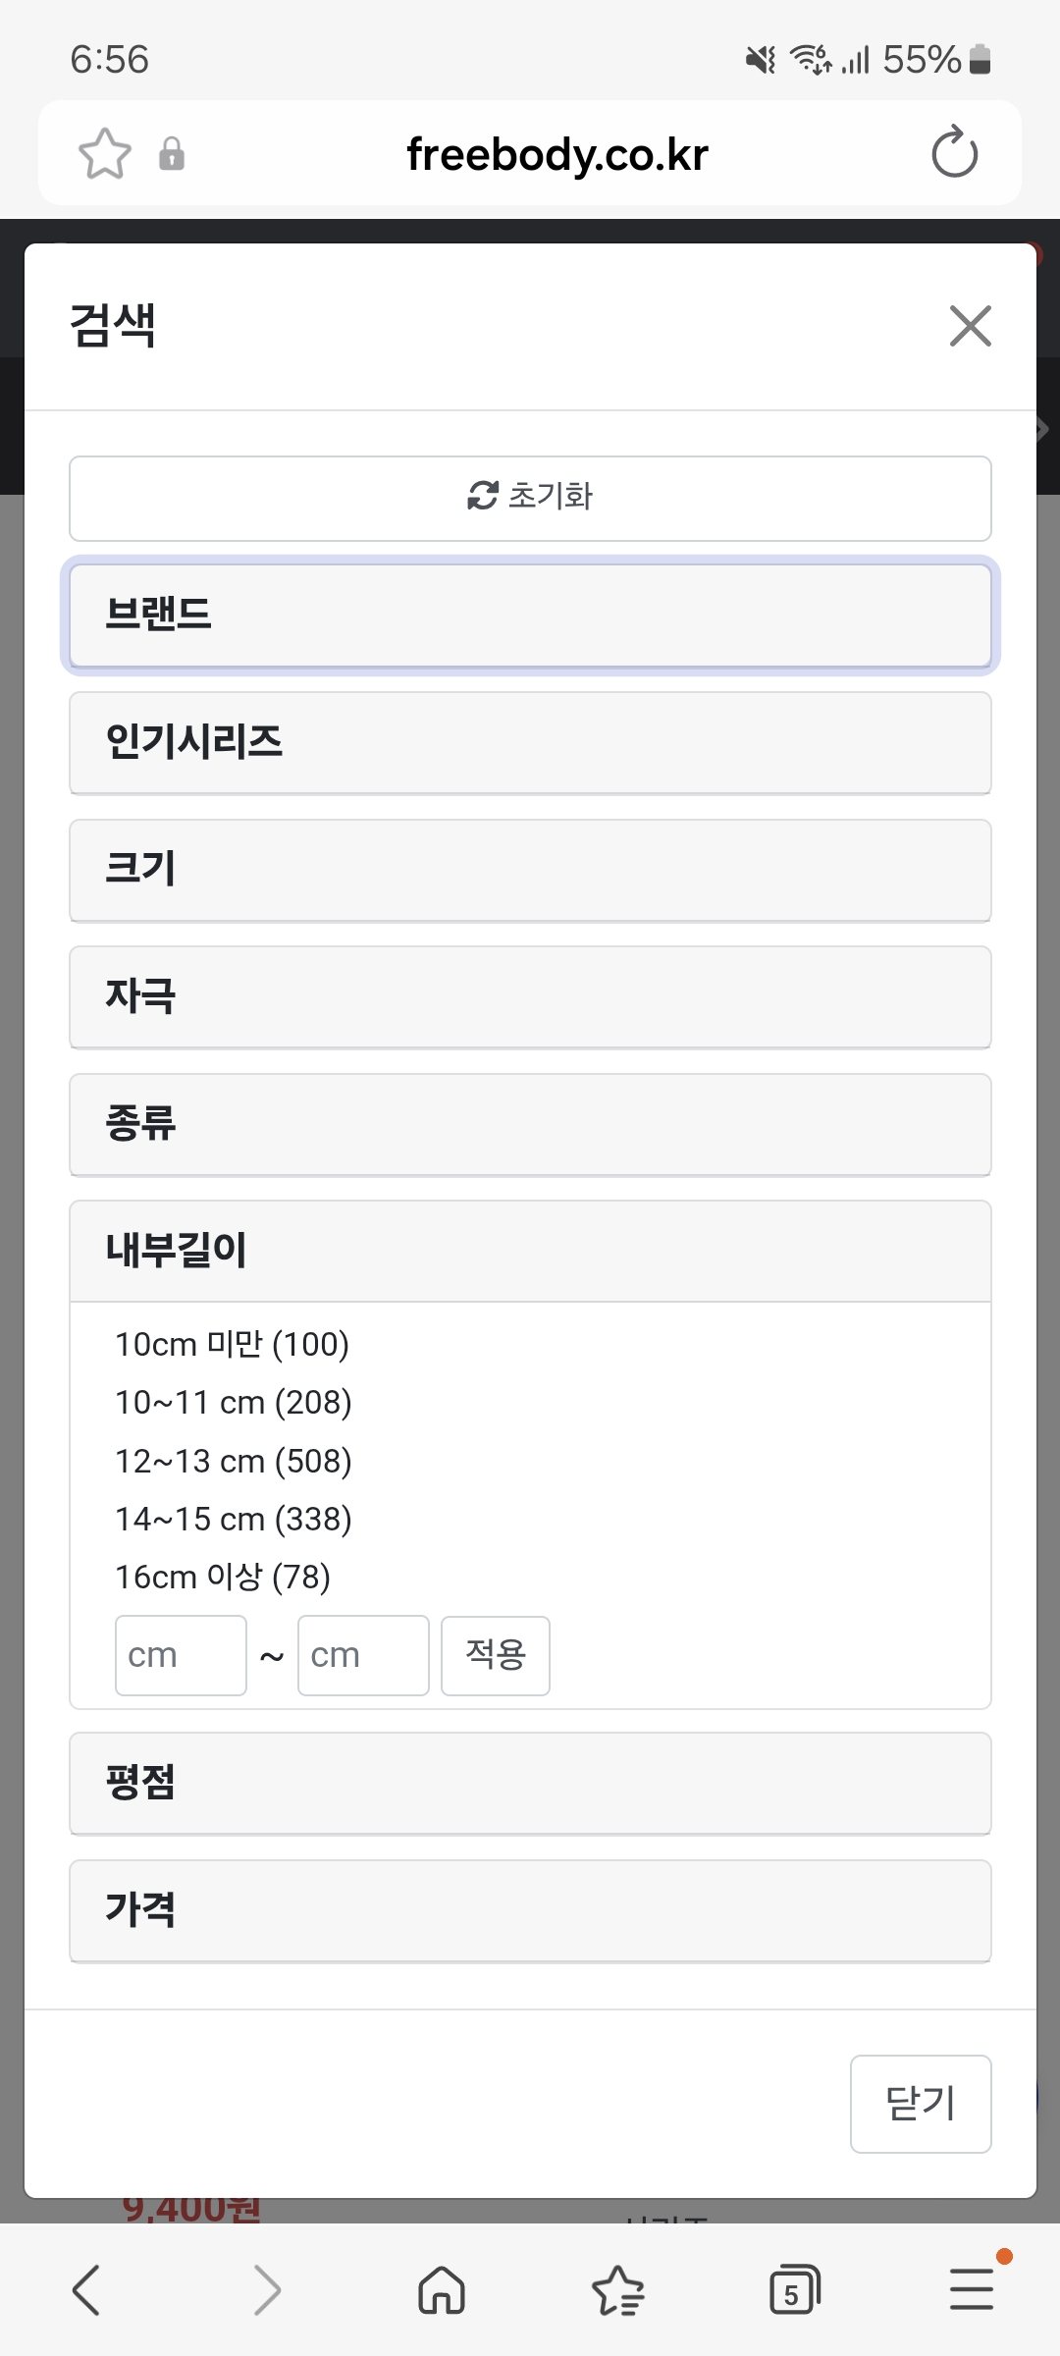Viewport: 1060px width, 2356px height.
Task: Open the bookmarks list icon
Action: click(618, 2290)
